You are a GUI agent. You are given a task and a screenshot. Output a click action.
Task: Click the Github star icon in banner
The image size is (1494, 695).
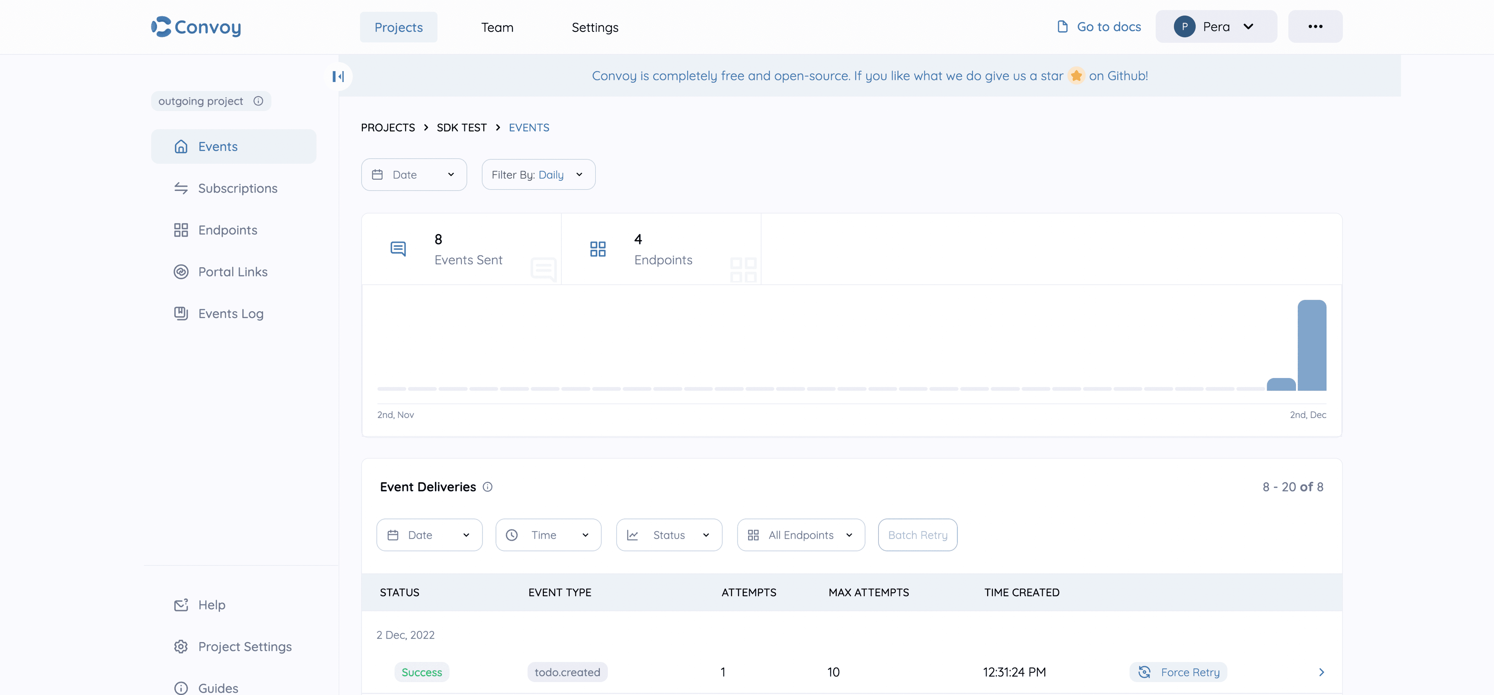click(1076, 76)
